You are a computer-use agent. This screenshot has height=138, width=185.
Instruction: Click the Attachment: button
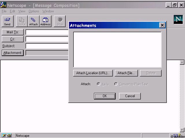13,53
